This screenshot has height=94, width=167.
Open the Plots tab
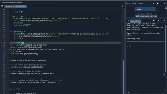pyautogui.click(x=152, y=16)
